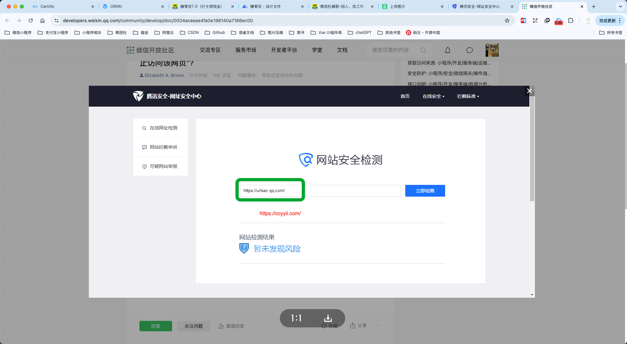Download the previewed image

pos(328,318)
